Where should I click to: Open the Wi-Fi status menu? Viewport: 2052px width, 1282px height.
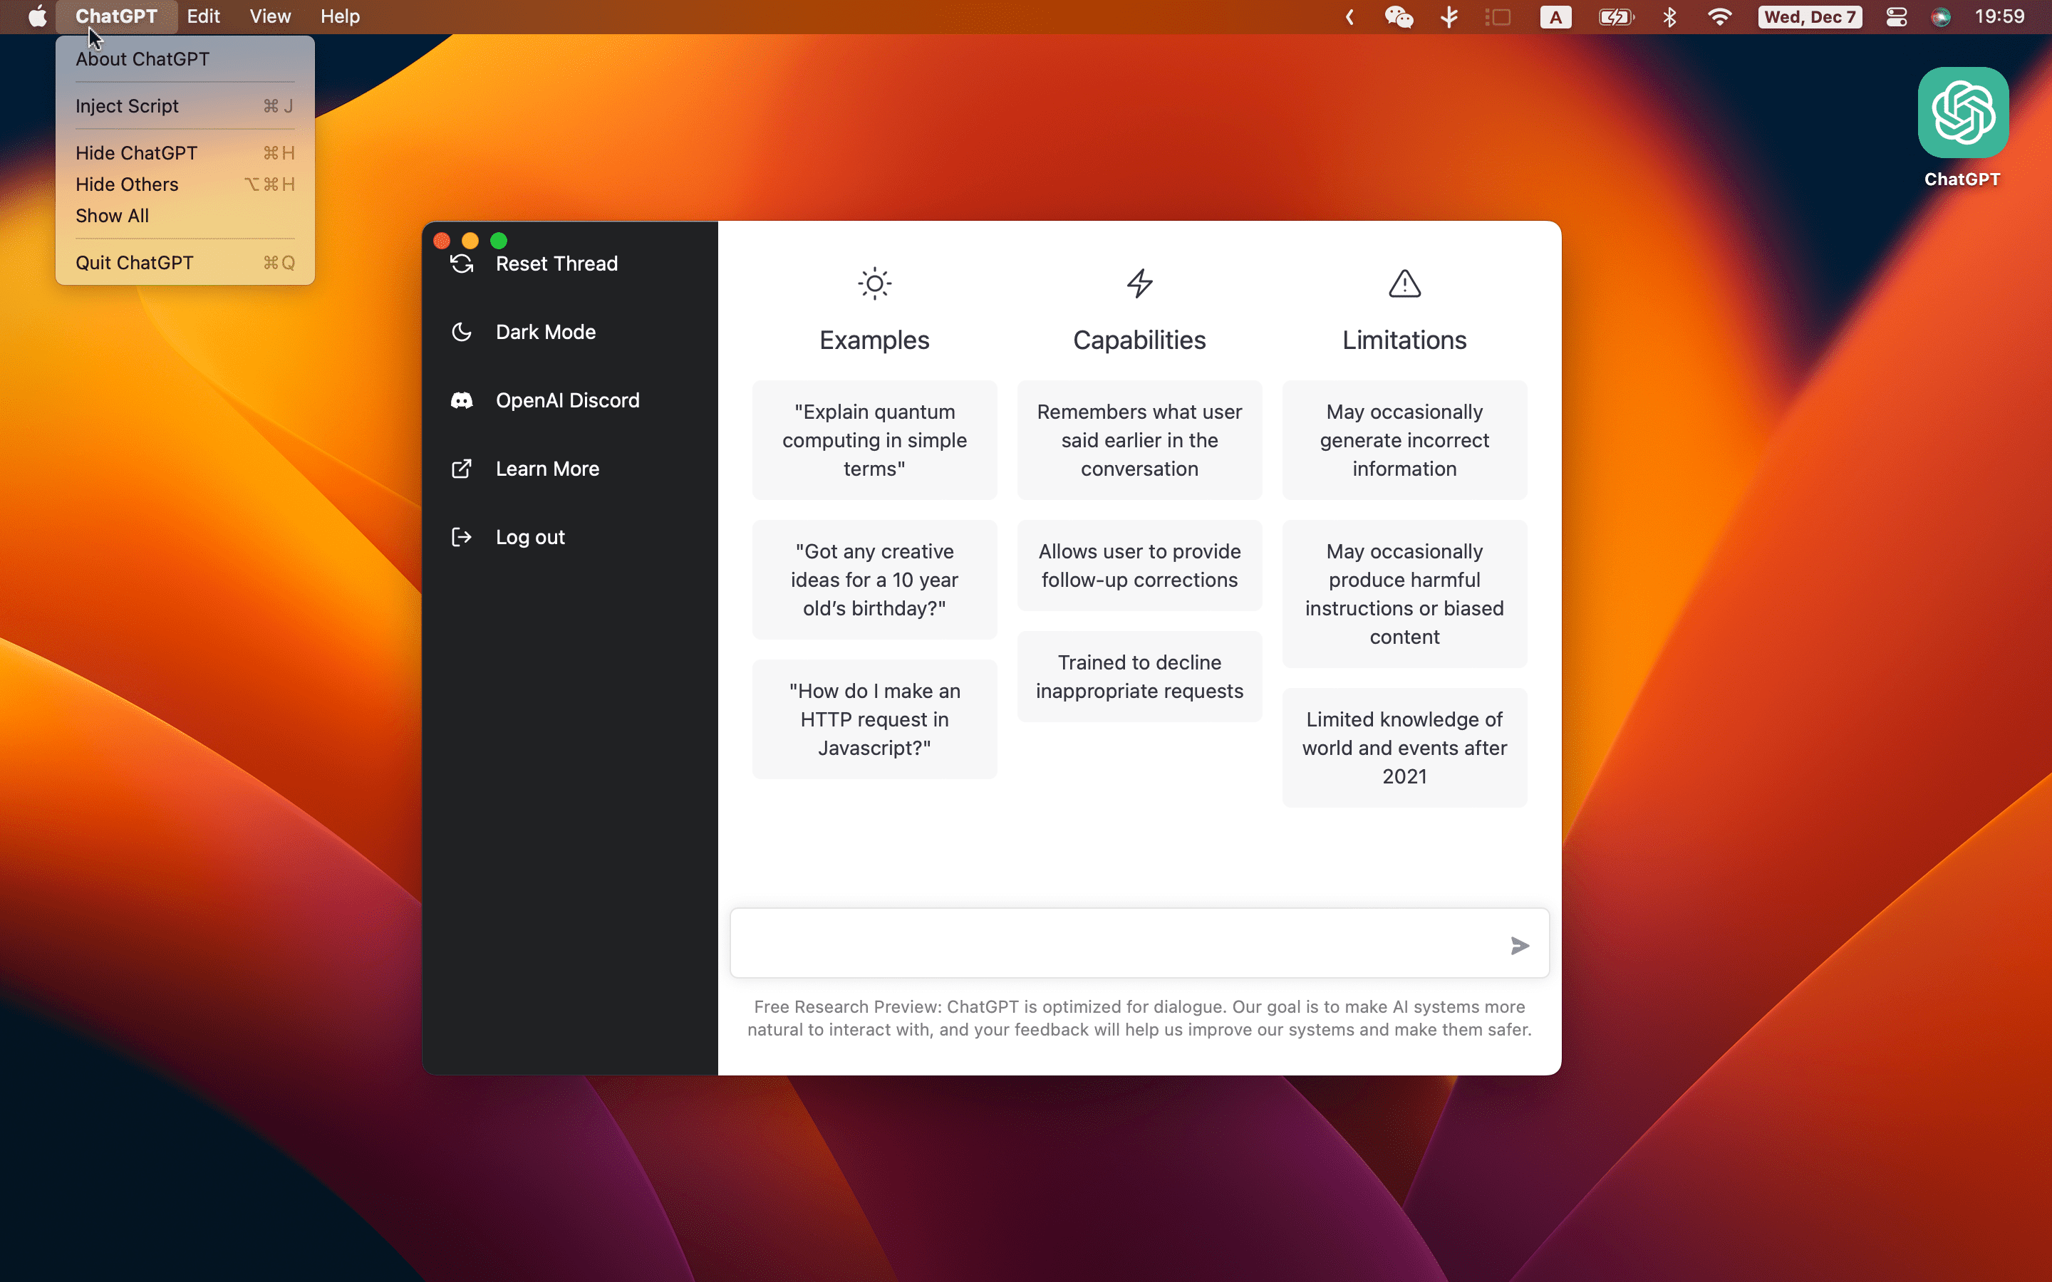coord(1719,17)
